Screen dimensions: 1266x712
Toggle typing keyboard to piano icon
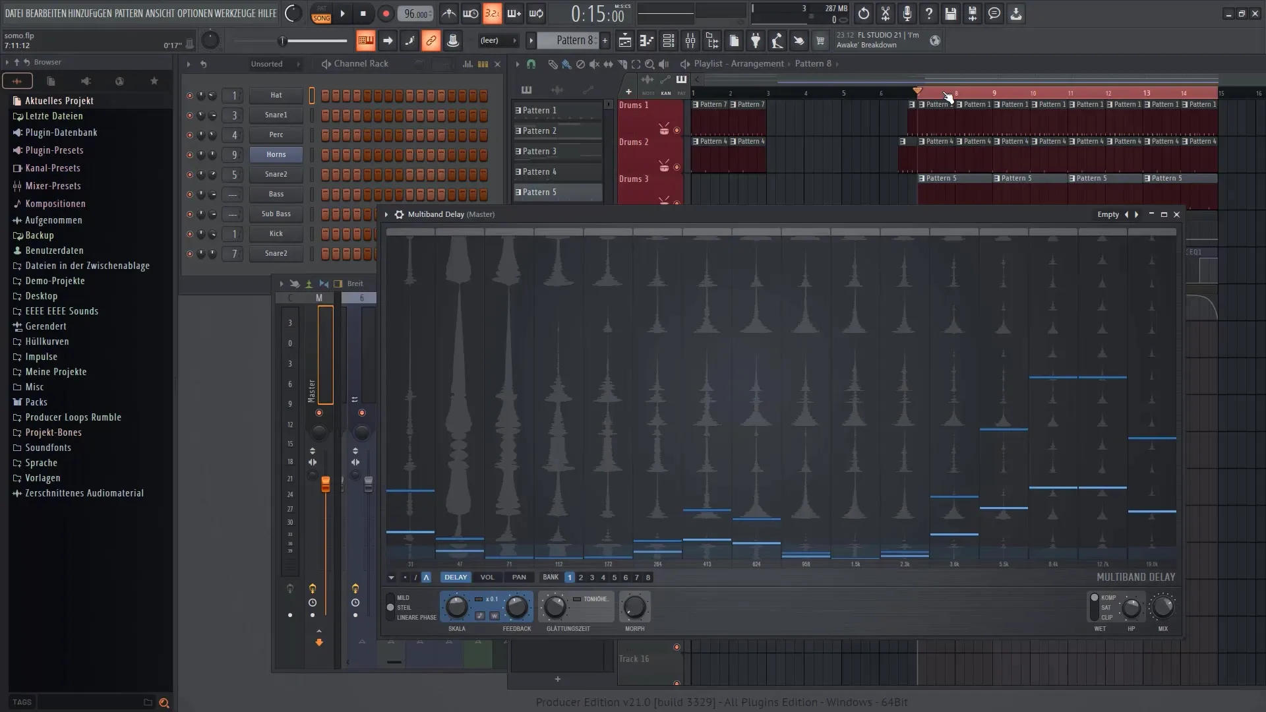point(365,41)
